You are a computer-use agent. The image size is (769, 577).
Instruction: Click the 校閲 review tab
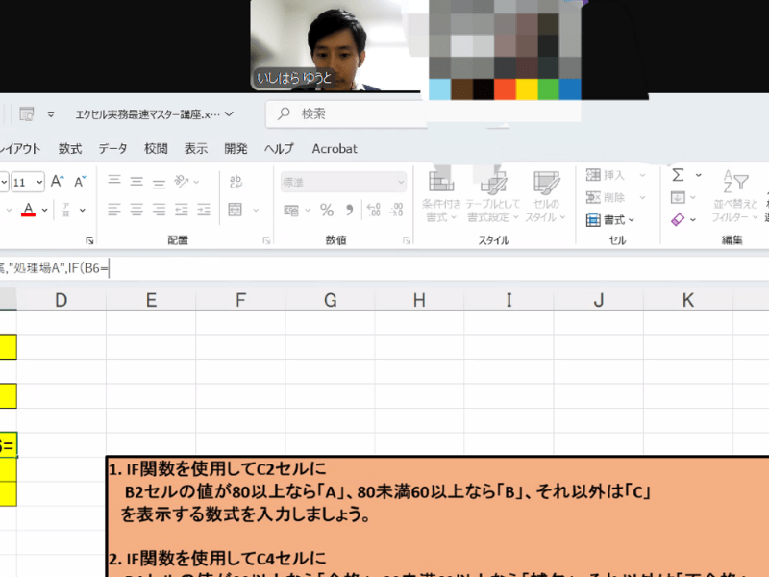coord(156,149)
